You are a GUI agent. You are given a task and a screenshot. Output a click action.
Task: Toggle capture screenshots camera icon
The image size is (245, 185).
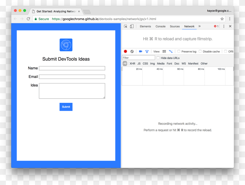click(141, 51)
